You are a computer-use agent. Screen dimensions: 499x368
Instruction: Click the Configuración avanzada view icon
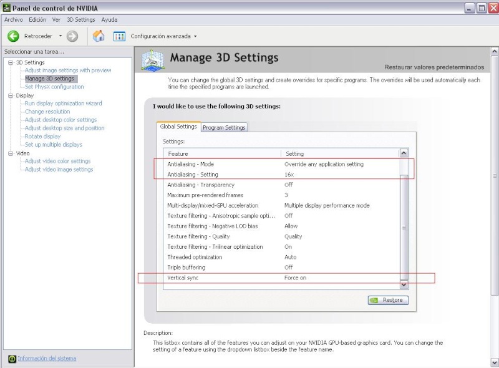coord(119,36)
